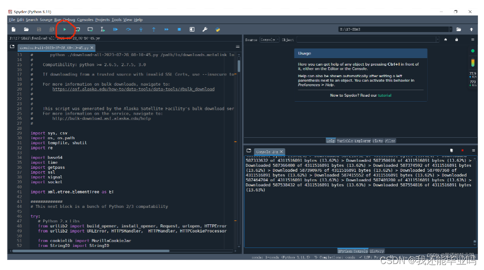
Task: Open PYTHONPATH manager icon
Action: pyautogui.click(x=218, y=30)
